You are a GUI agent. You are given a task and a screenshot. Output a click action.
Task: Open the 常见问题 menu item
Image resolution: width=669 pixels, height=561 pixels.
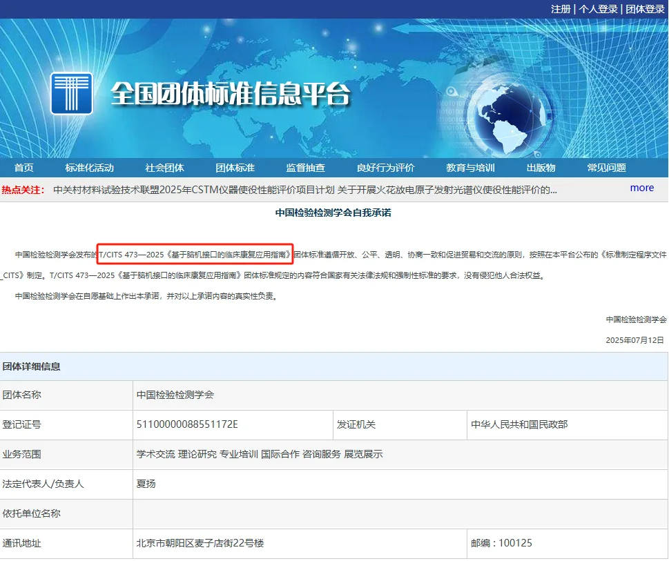(x=607, y=168)
